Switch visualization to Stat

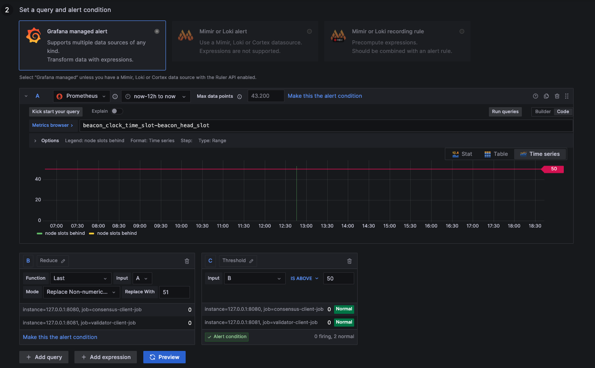click(x=462, y=154)
